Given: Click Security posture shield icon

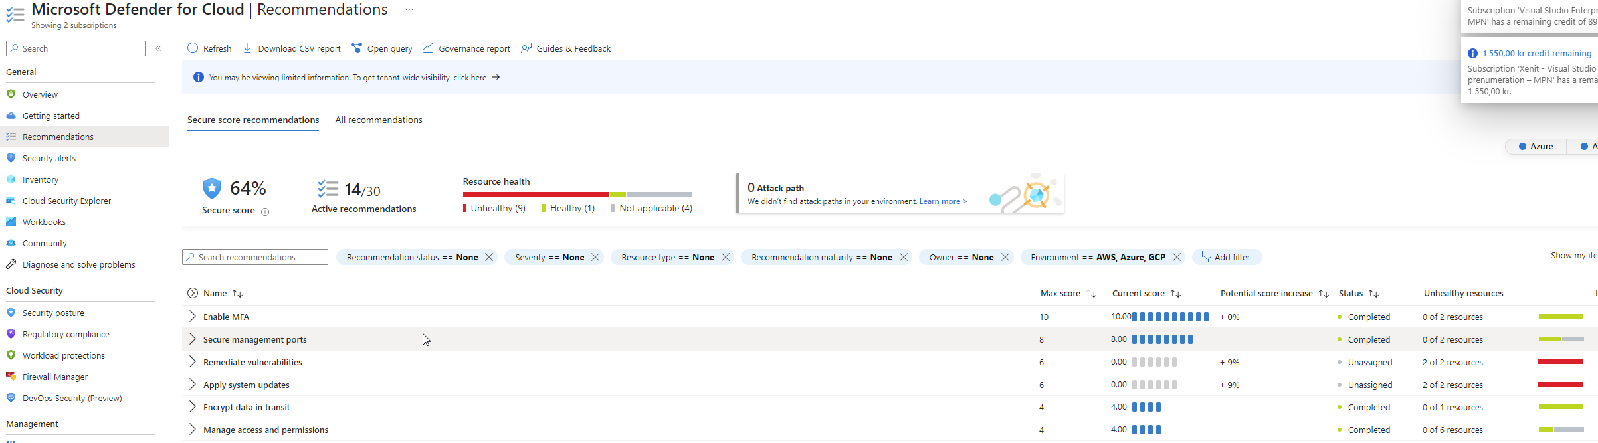Looking at the screenshot, I should 11,312.
